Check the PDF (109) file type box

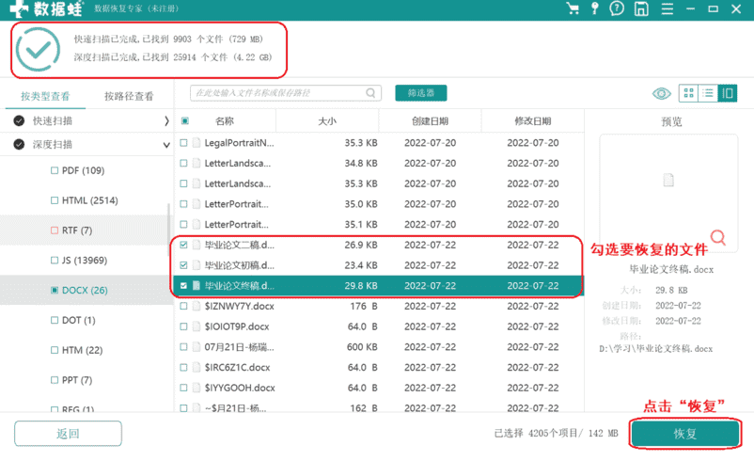pos(54,170)
